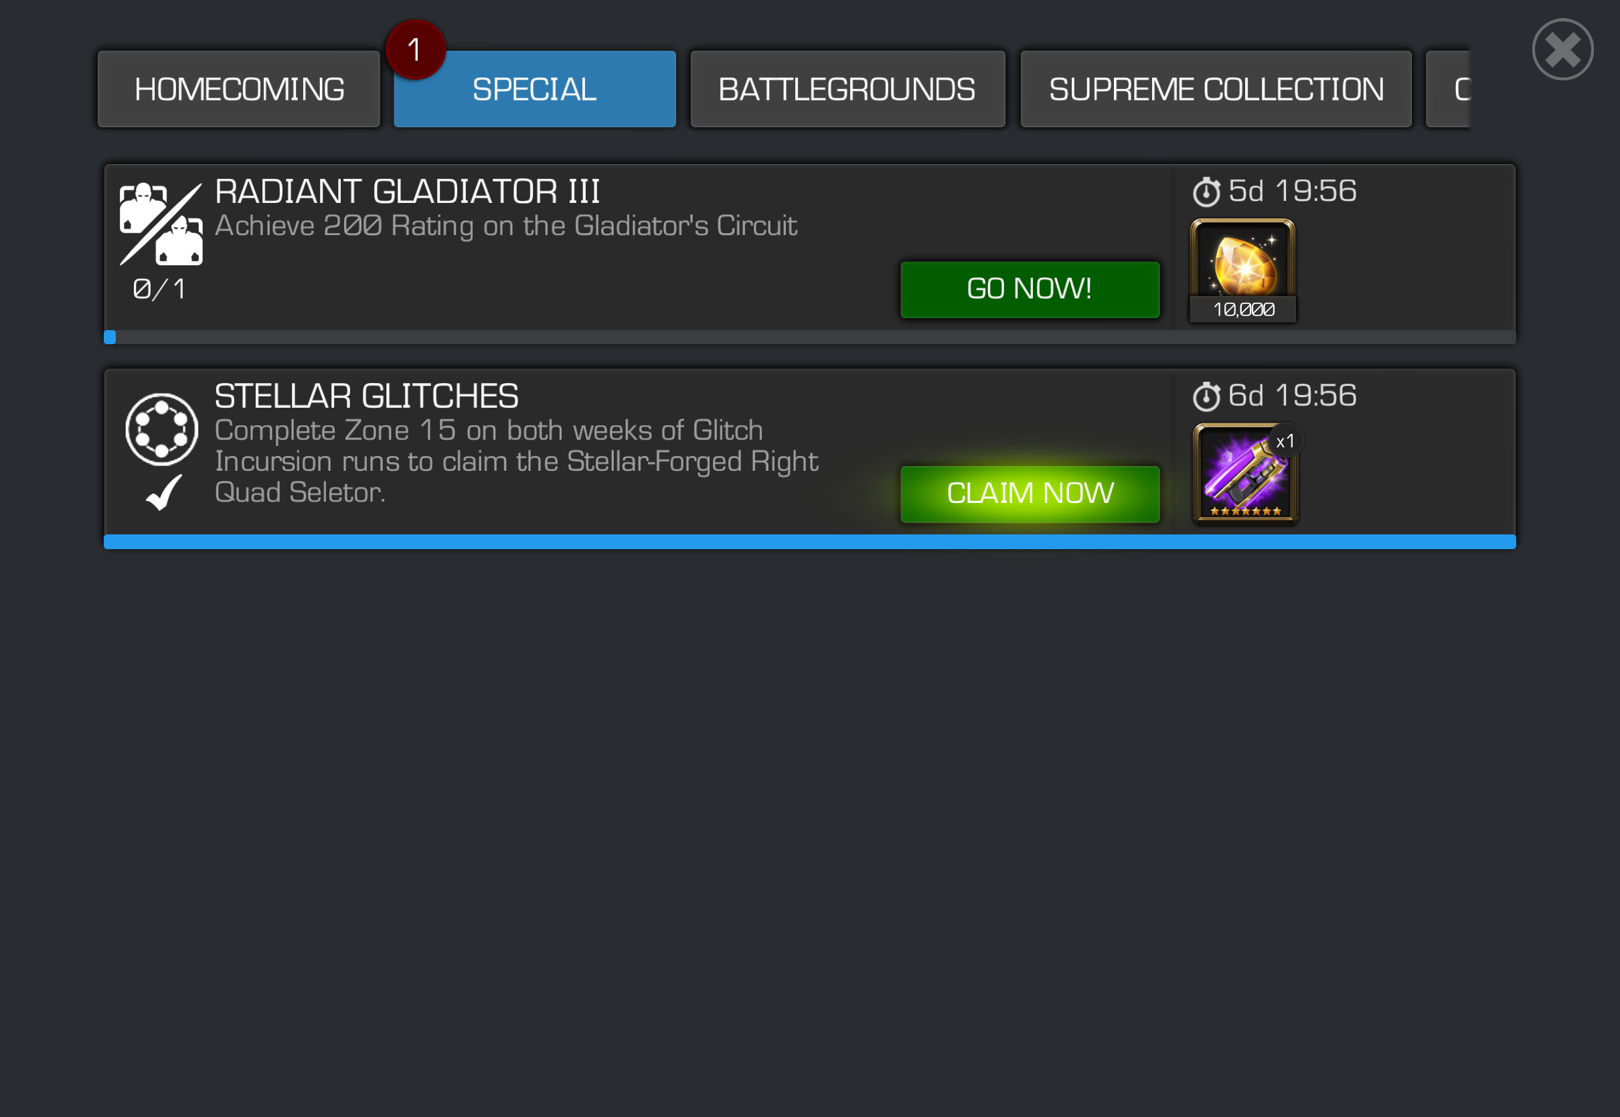Select the Special tab

534,89
